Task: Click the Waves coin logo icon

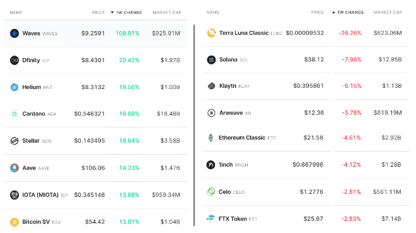Action: click(14, 33)
